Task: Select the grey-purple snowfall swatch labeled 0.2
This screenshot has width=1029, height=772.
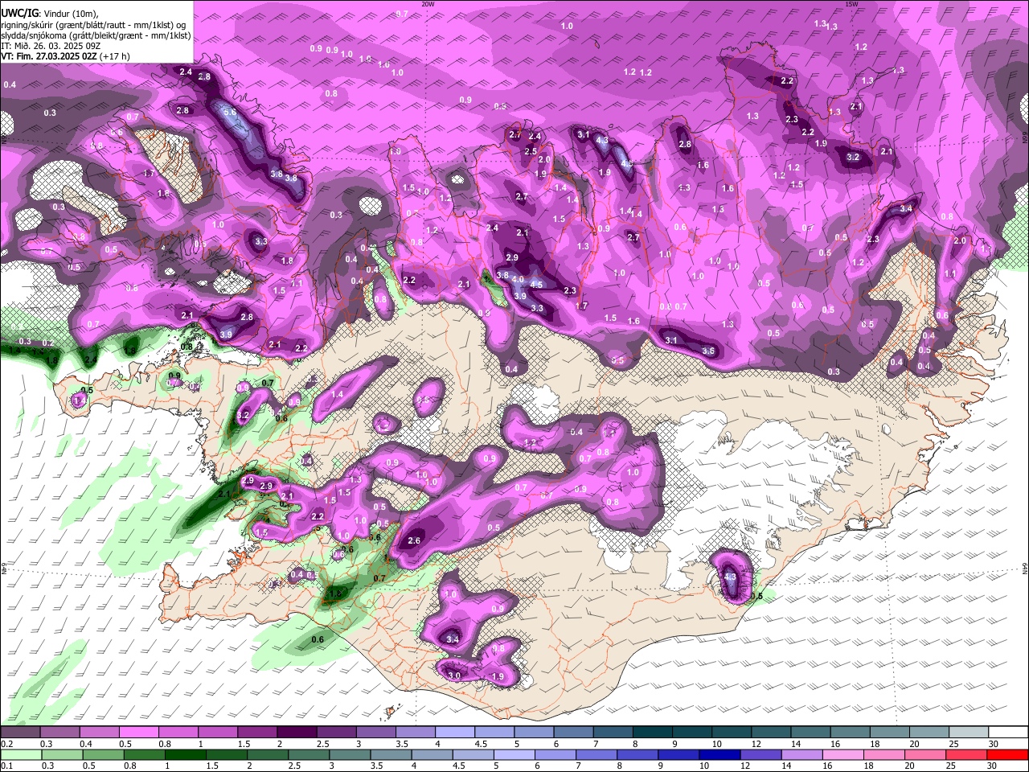Action: [20, 733]
